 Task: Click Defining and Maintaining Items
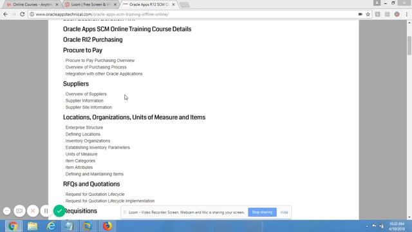(95, 174)
